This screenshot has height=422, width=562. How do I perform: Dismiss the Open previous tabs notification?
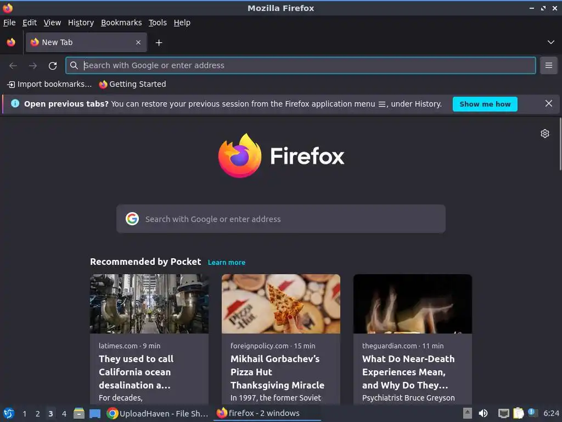(549, 104)
